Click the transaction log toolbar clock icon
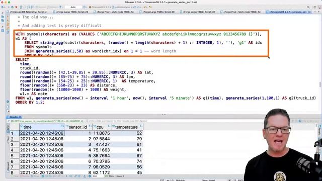 point(85,7)
